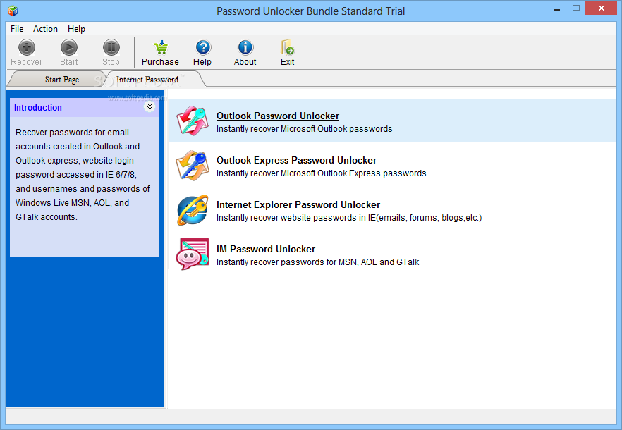The height and width of the screenshot is (430, 622).
Task: Click text 'Instantly recover passwords for MSN, AOL and GTalk'
Action: tap(318, 262)
